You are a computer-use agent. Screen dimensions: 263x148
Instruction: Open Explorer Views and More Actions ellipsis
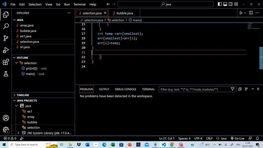point(69,13)
